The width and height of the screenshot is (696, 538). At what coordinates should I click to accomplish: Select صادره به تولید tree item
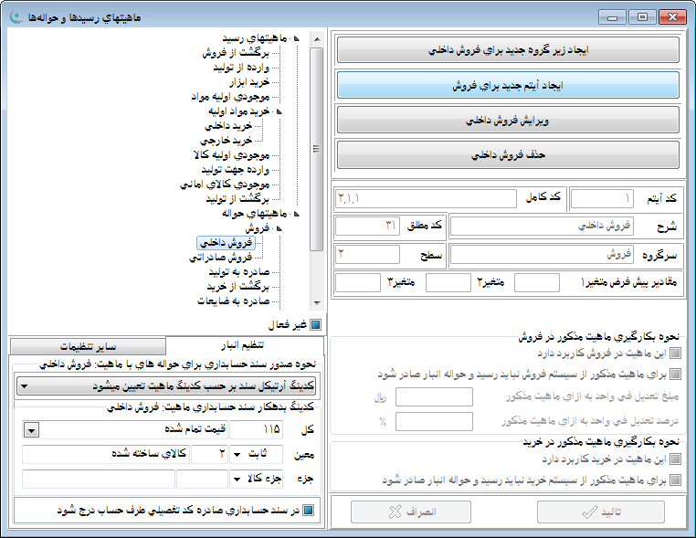(x=239, y=272)
